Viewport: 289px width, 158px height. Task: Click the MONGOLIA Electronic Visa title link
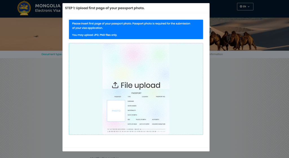(x=48, y=8)
